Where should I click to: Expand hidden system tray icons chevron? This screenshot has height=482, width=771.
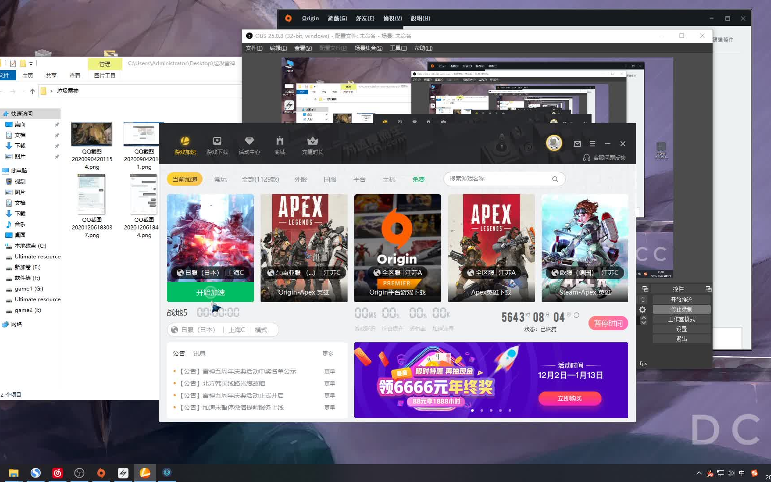[699, 473]
